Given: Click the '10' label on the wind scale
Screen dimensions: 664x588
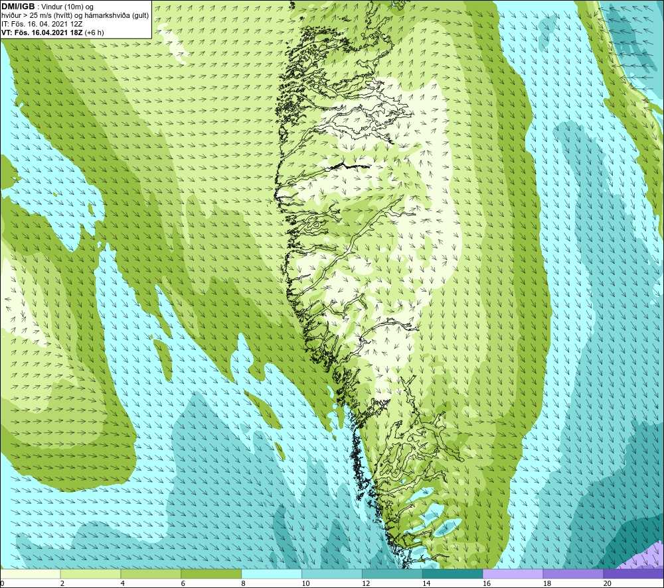Looking at the screenshot, I should 305,583.
